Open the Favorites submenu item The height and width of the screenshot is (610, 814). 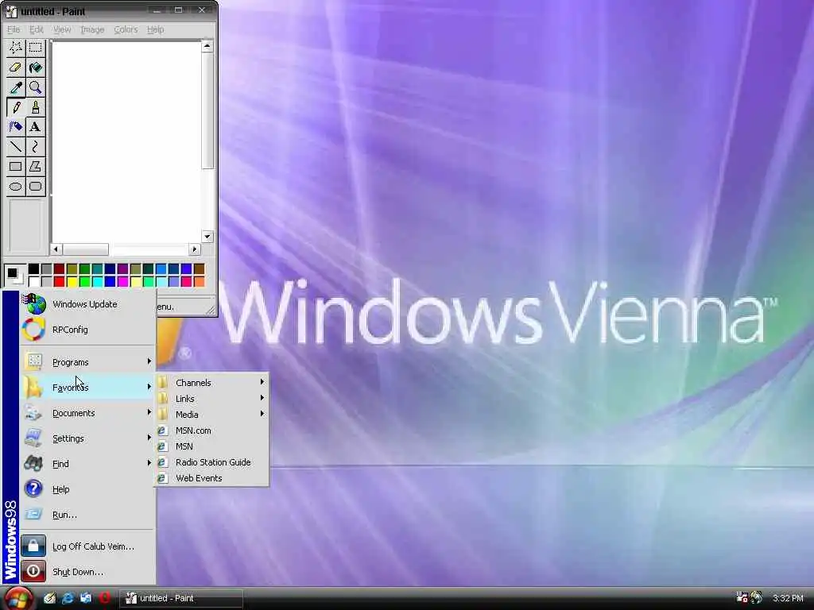[87, 388]
